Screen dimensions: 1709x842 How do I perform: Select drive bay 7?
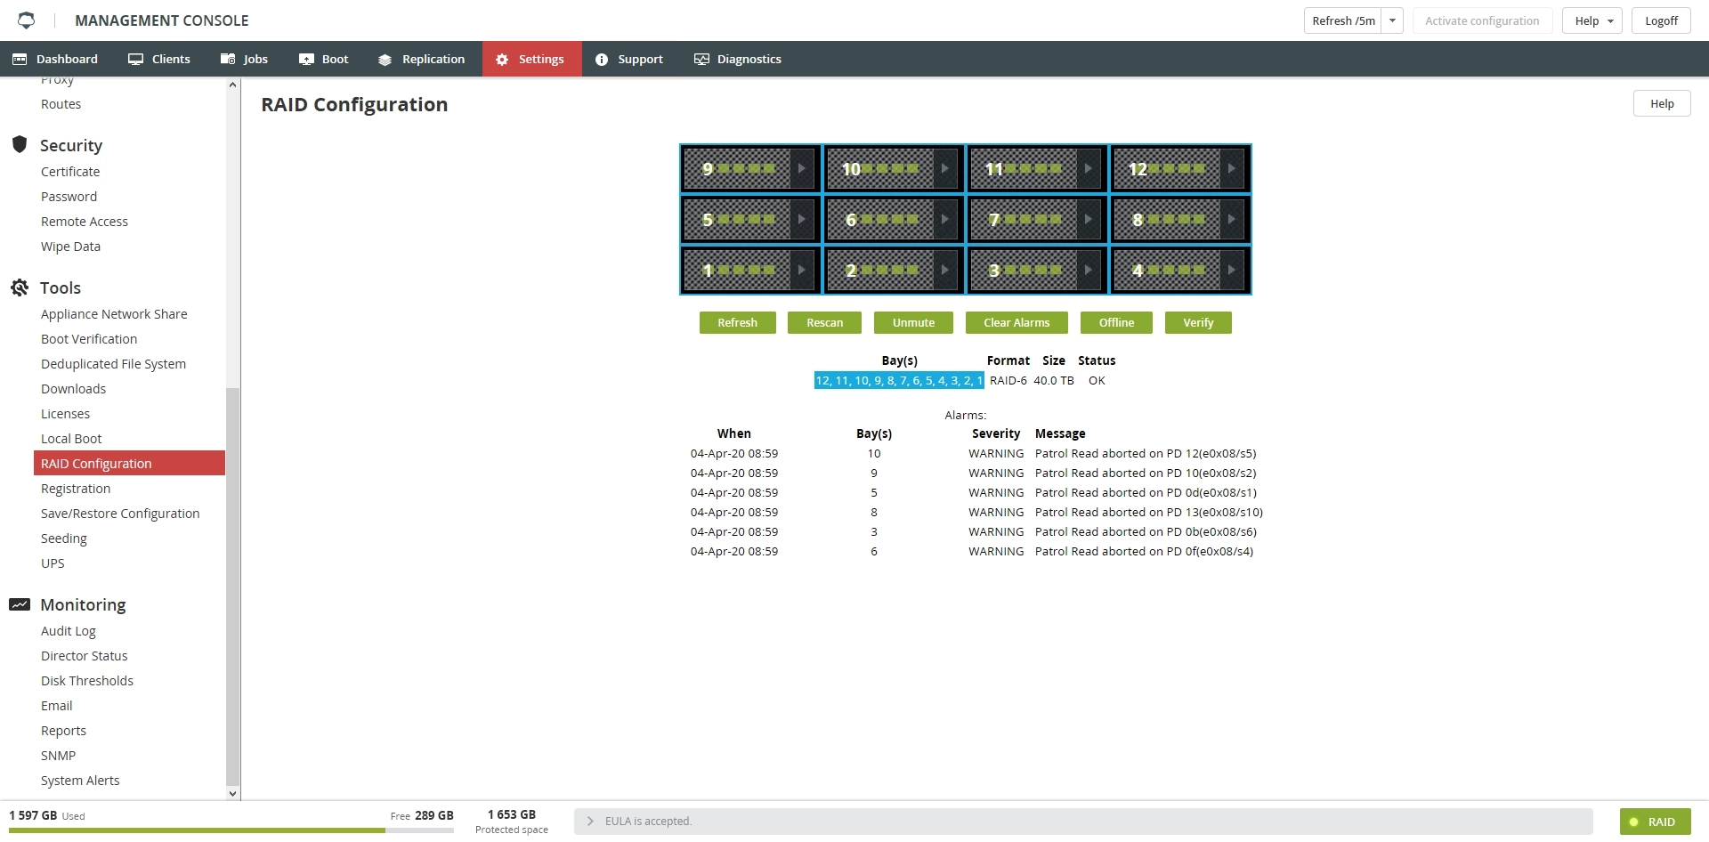click(1037, 219)
